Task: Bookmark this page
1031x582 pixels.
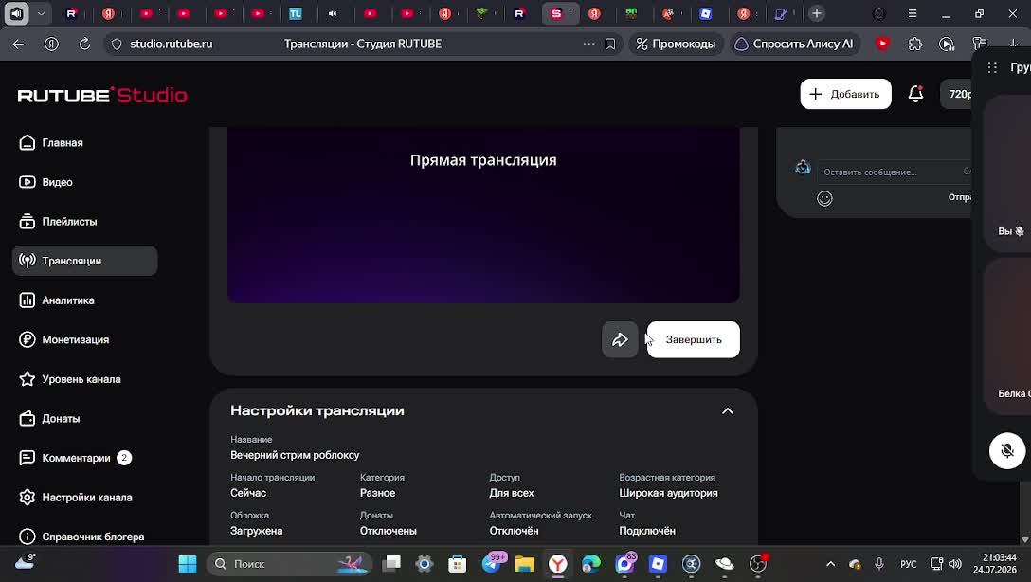Action: pyautogui.click(x=610, y=44)
